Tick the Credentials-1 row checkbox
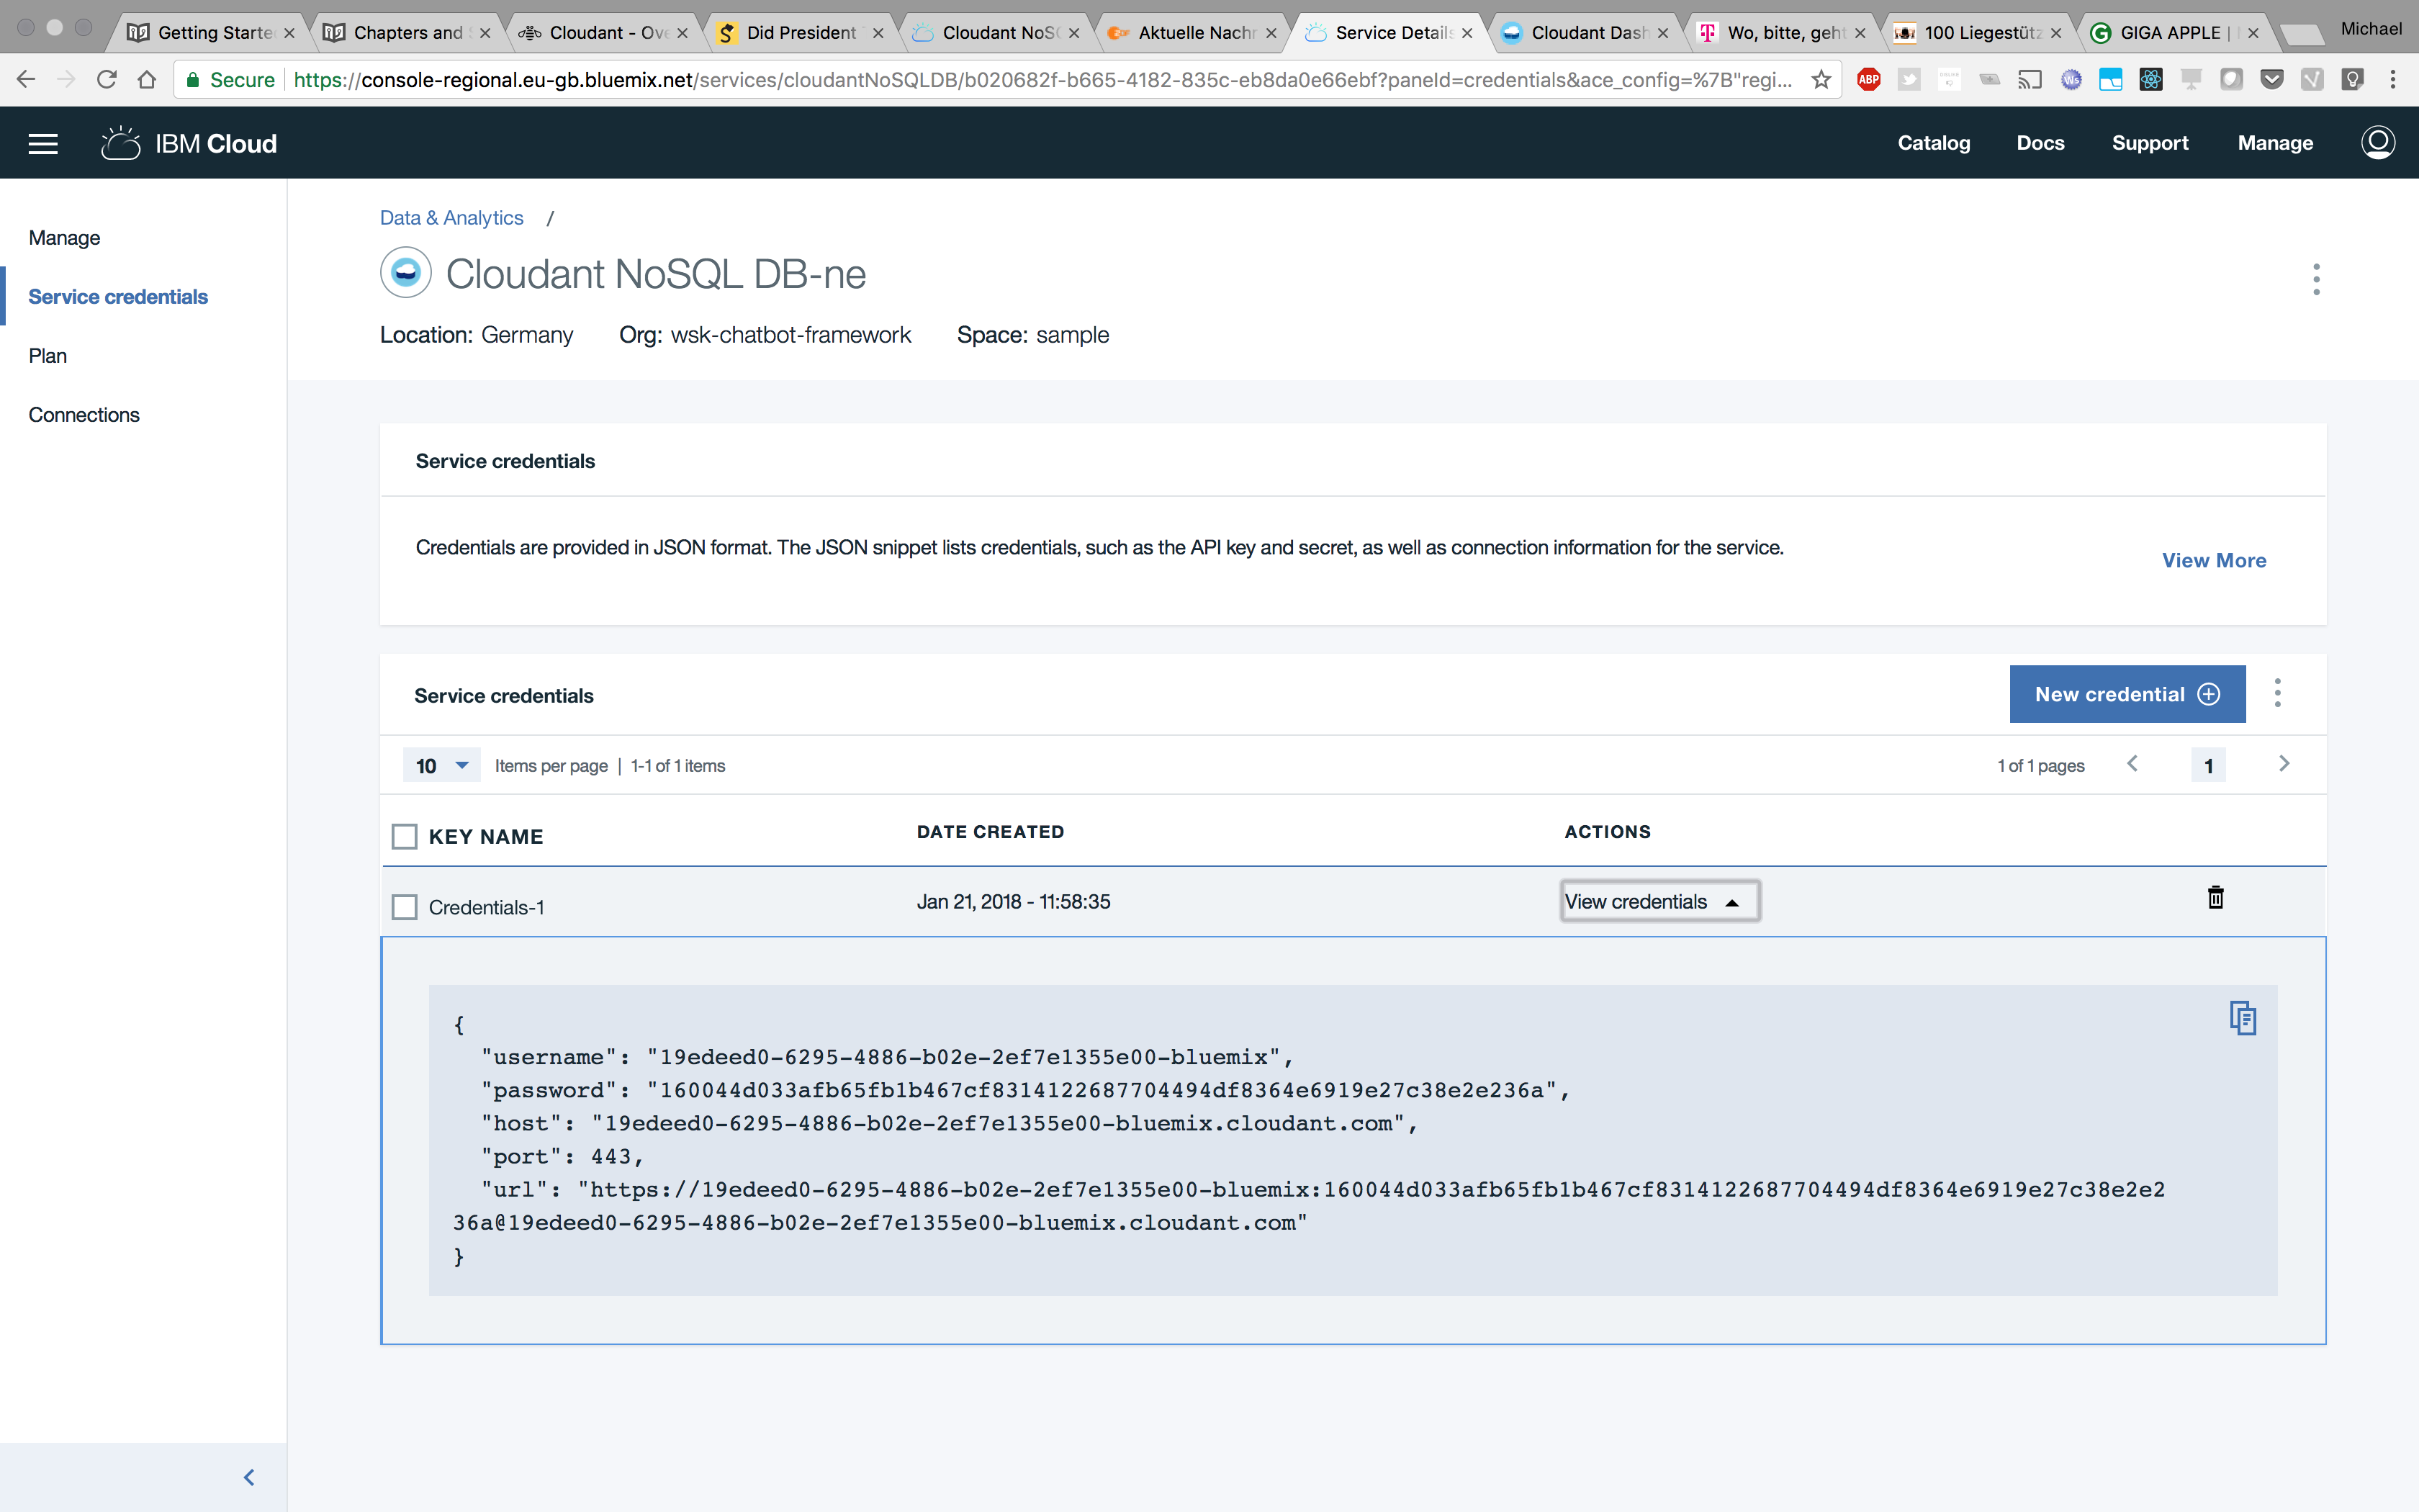The image size is (2419, 1512). [x=404, y=907]
